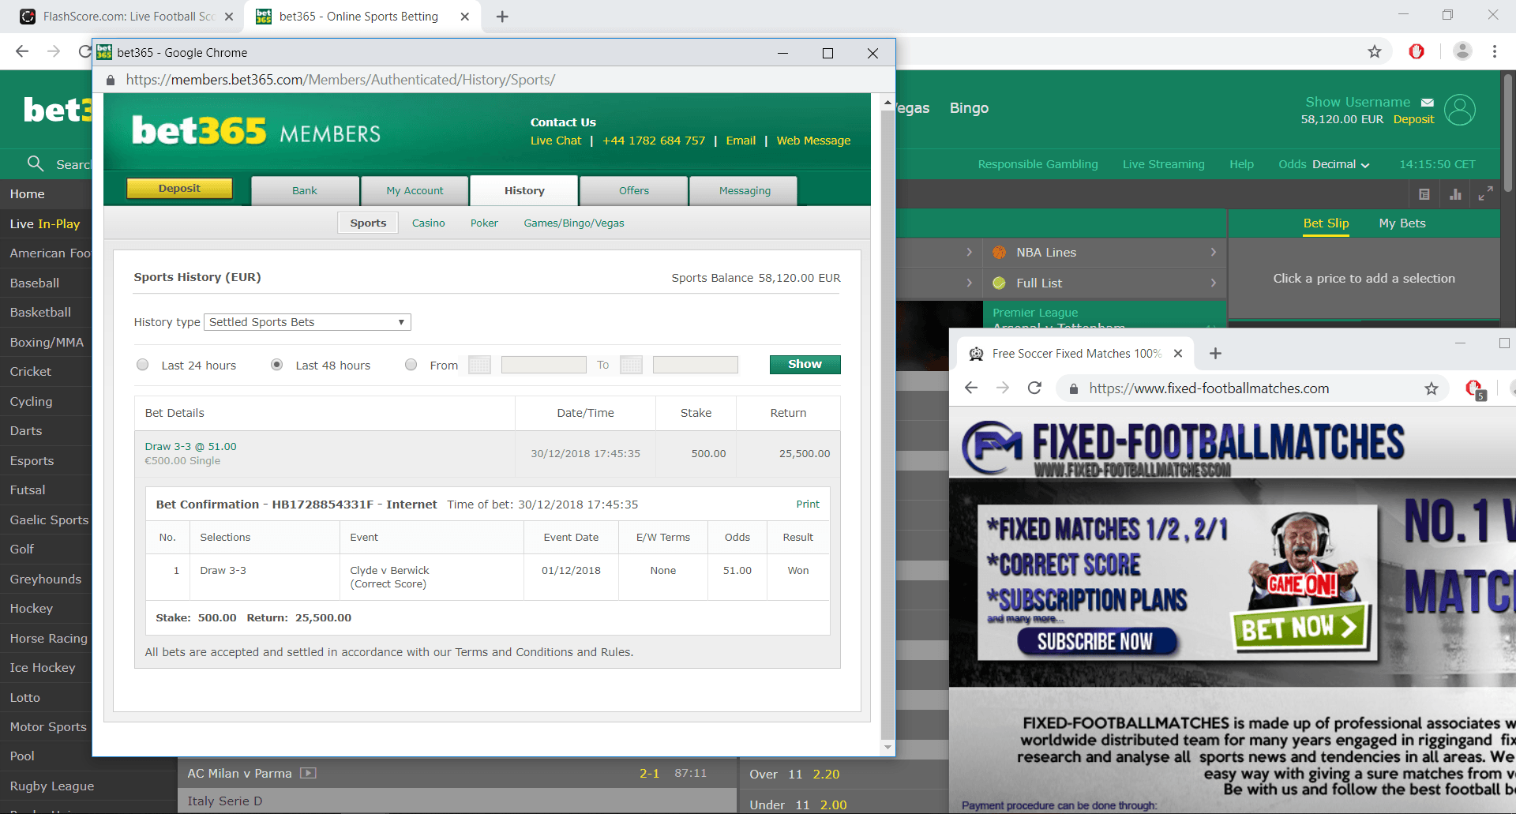This screenshot has height=814, width=1516.
Task: Open the Live Chat link
Action: (x=556, y=141)
